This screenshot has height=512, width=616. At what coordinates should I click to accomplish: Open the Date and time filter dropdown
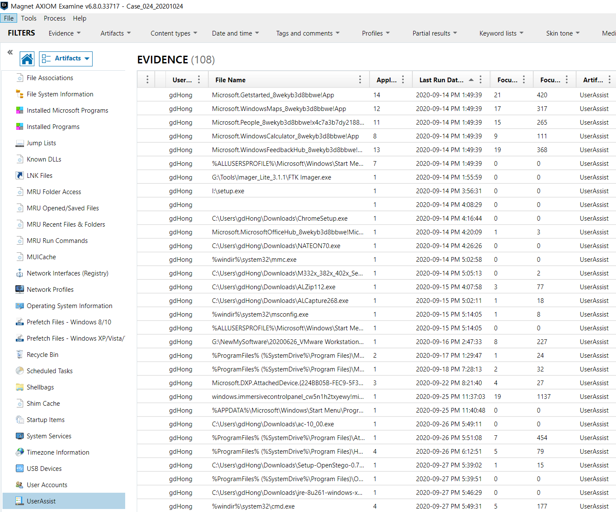coord(235,33)
